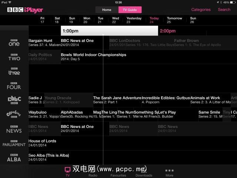Screen dimensions: 237x178
Task: Select the CBeebies channel logo
Action: point(14,114)
